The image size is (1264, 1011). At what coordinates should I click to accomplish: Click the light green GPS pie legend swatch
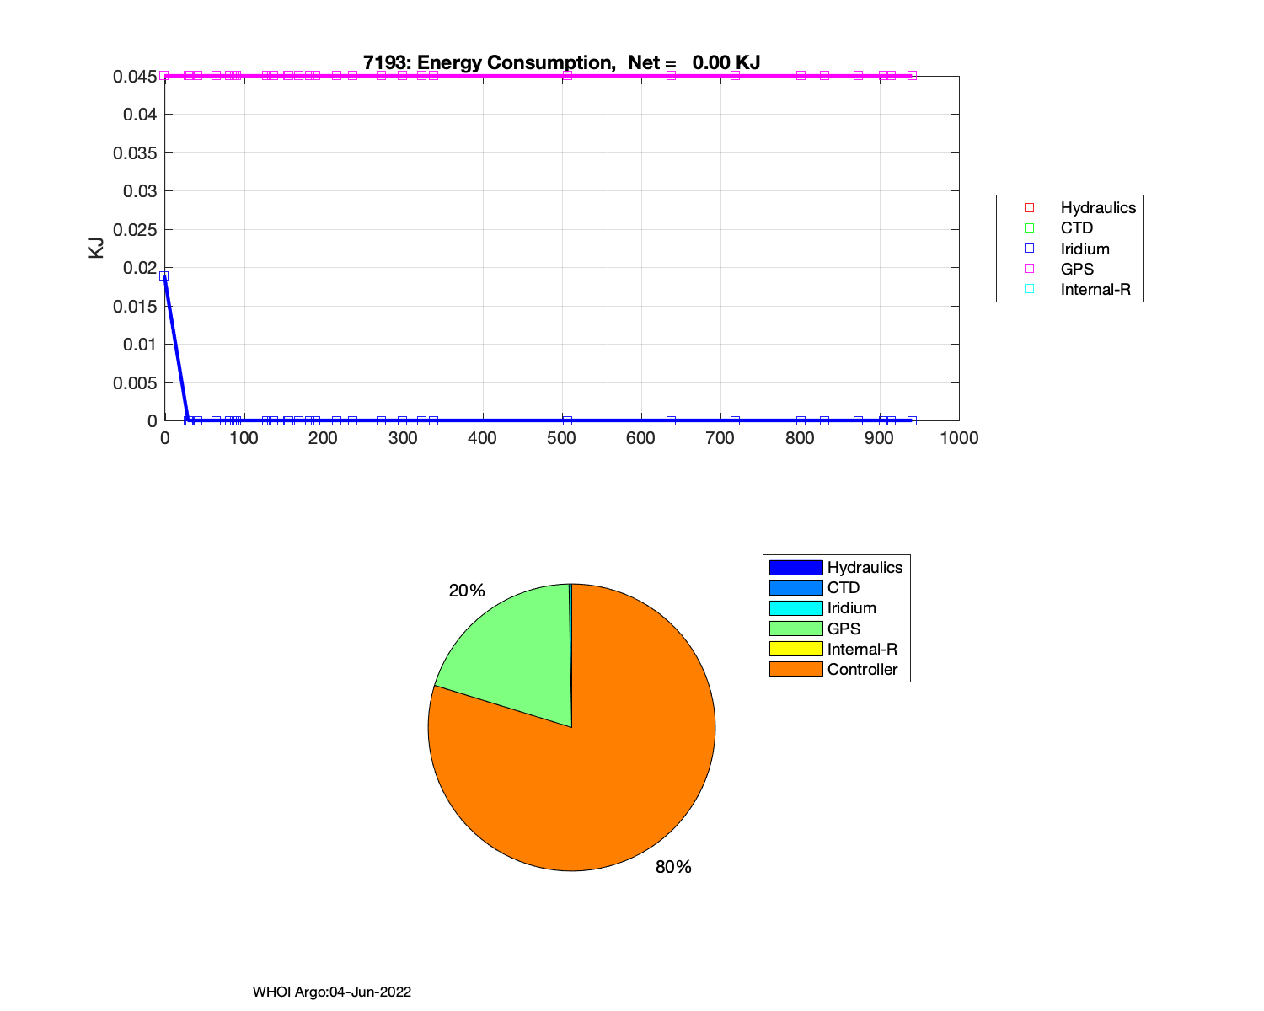point(795,629)
